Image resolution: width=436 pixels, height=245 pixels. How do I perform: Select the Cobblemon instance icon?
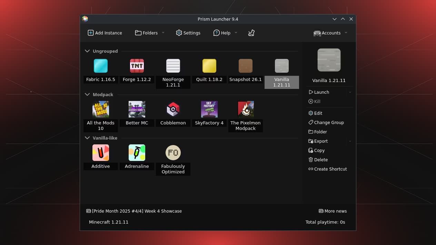(x=173, y=109)
